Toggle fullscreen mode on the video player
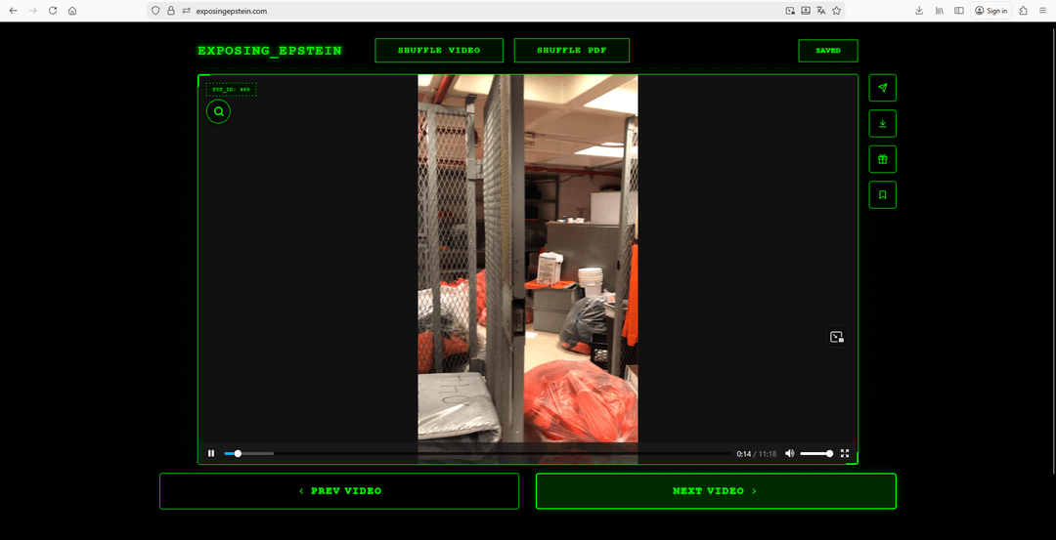 click(845, 453)
